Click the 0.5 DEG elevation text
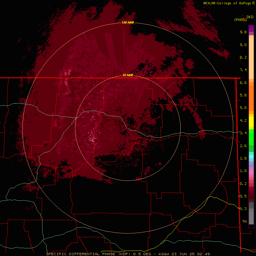 click(142, 254)
